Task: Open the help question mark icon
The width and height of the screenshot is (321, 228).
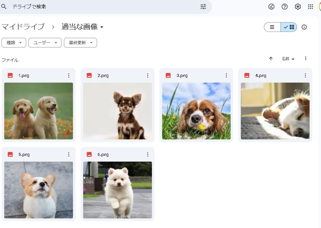Action: (285, 7)
